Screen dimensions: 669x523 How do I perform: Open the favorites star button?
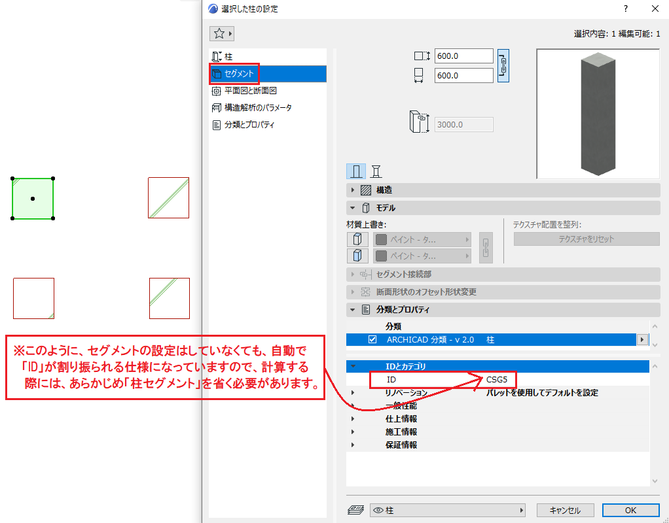point(221,33)
